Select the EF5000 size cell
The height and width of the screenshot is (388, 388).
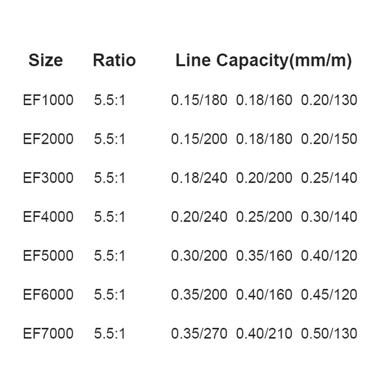(x=48, y=256)
